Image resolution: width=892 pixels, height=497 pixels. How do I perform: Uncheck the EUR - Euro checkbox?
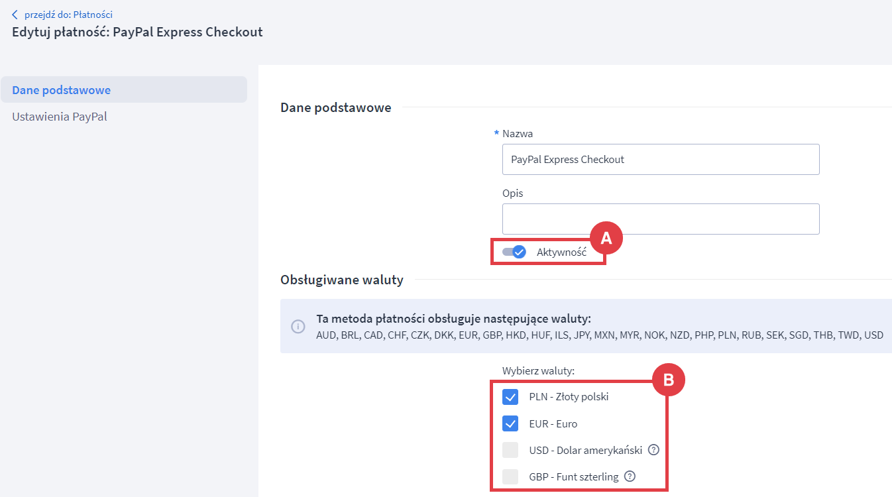pos(510,423)
